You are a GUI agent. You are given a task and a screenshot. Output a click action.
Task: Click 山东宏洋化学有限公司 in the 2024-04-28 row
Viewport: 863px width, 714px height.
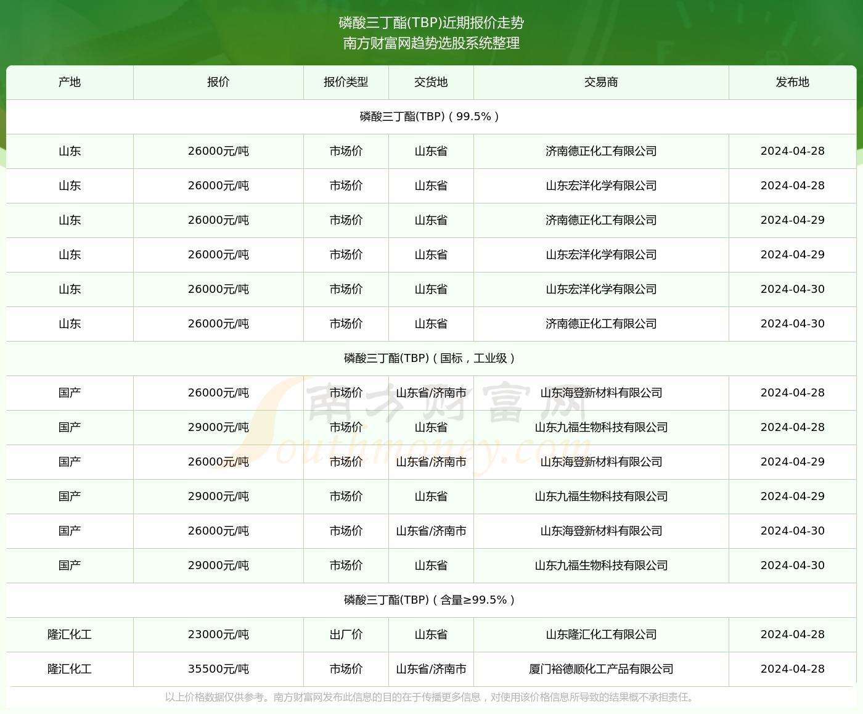pyautogui.click(x=601, y=186)
